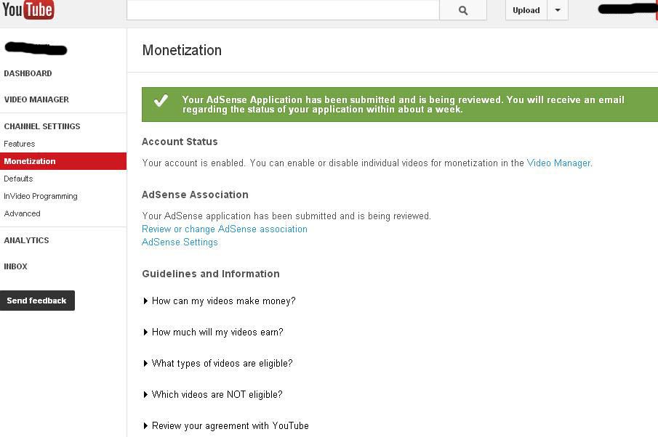The height and width of the screenshot is (437, 658).
Task: Click the 'Monetization' page heading
Action: click(x=182, y=50)
